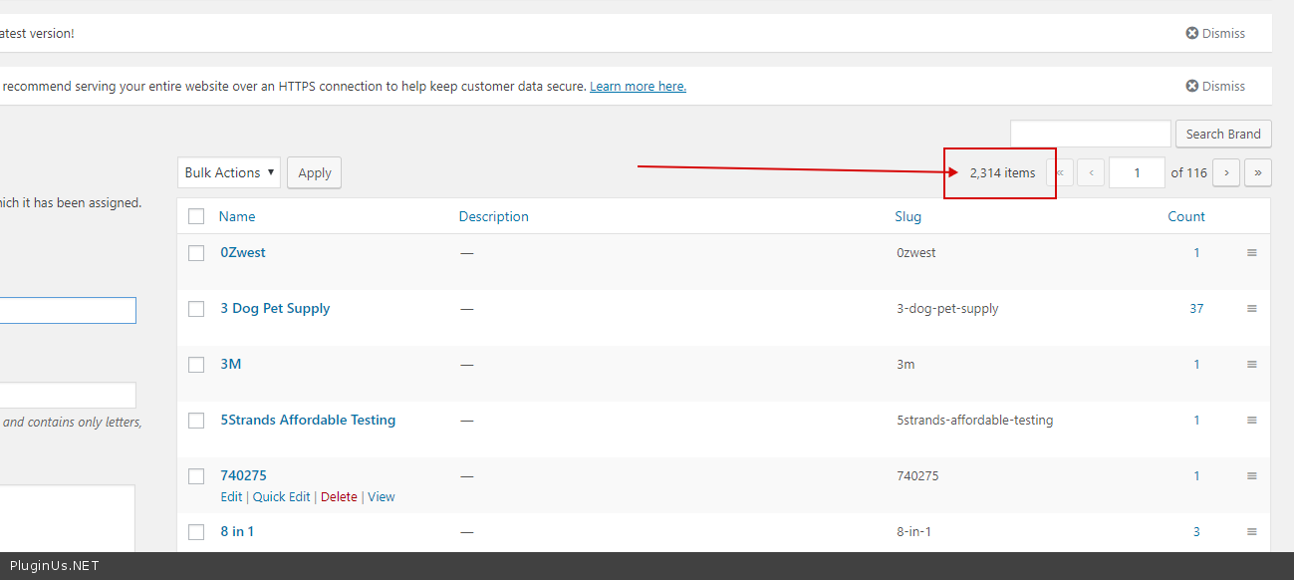The height and width of the screenshot is (580, 1294).
Task: Select the 5Strands Affordable Testing checkbox
Action: [x=196, y=421]
